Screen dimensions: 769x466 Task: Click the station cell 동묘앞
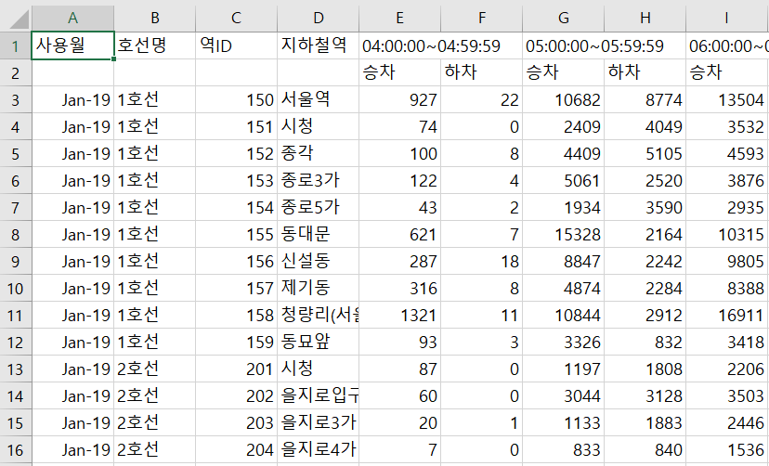[318, 342]
